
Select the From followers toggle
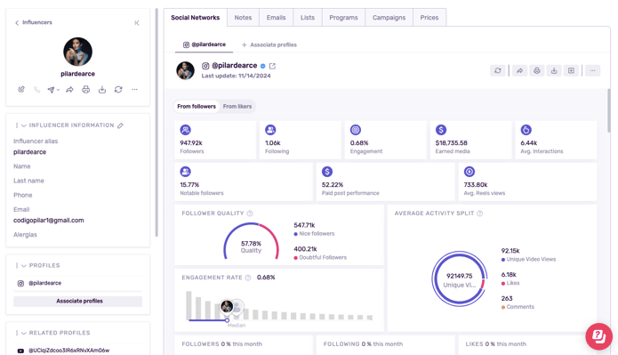(x=197, y=107)
